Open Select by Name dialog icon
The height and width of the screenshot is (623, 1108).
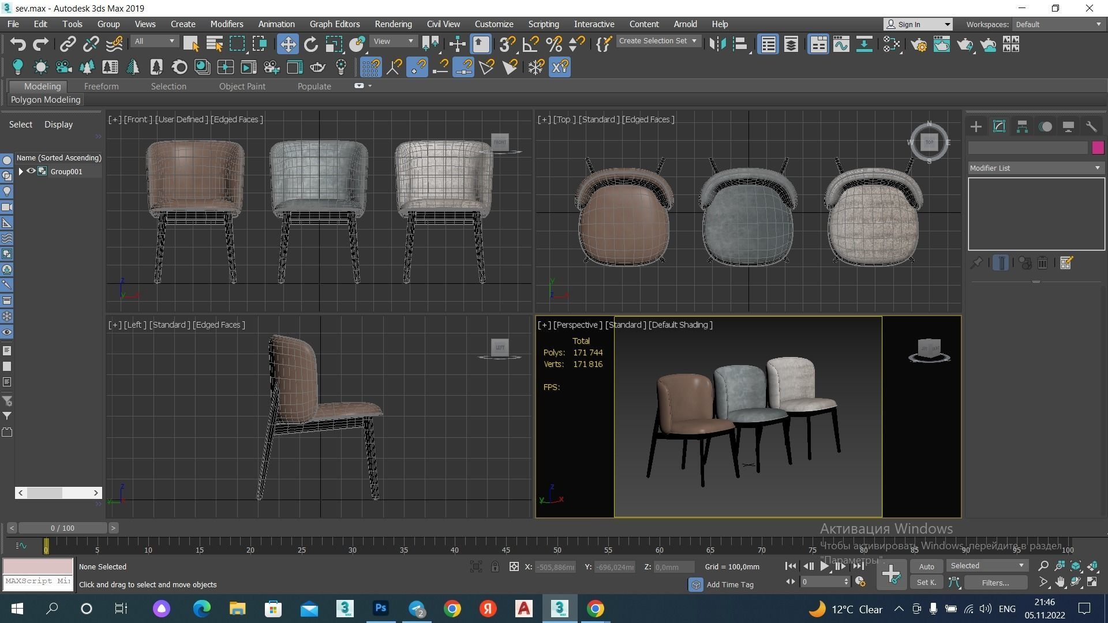click(x=215, y=44)
